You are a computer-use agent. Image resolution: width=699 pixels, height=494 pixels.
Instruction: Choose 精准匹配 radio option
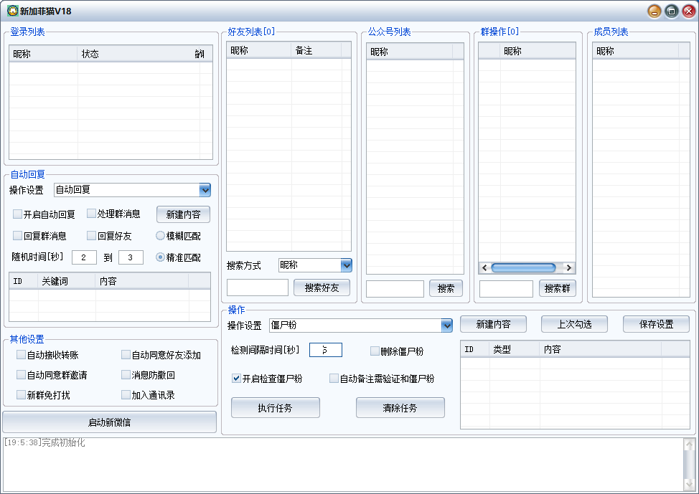[161, 257]
